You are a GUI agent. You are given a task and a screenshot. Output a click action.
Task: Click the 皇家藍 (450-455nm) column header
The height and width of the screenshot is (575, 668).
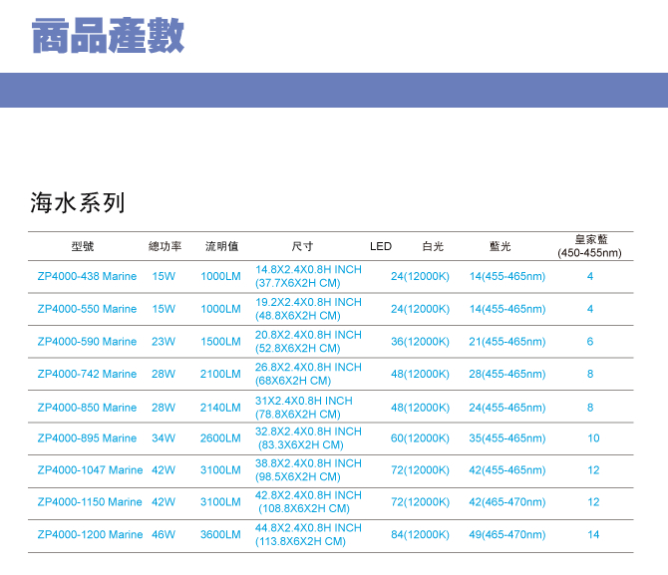click(x=590, y=246)
